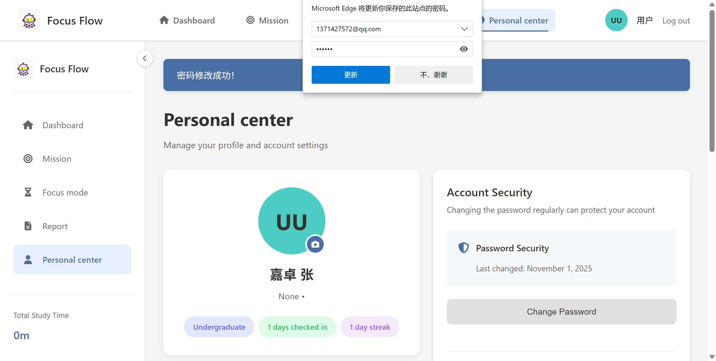Dismiss the prompt with 不，谢谢
The height and width of the screenshot is (361, 716).
click(433, 75)
